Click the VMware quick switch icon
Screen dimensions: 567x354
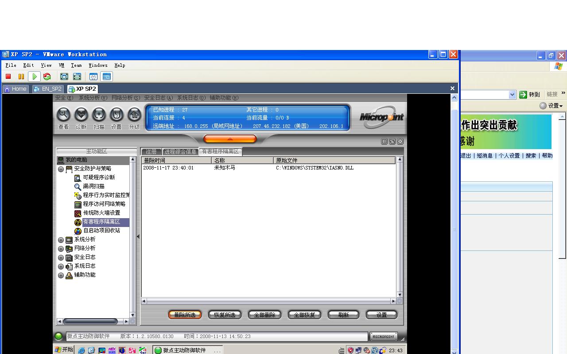[77, 77]
